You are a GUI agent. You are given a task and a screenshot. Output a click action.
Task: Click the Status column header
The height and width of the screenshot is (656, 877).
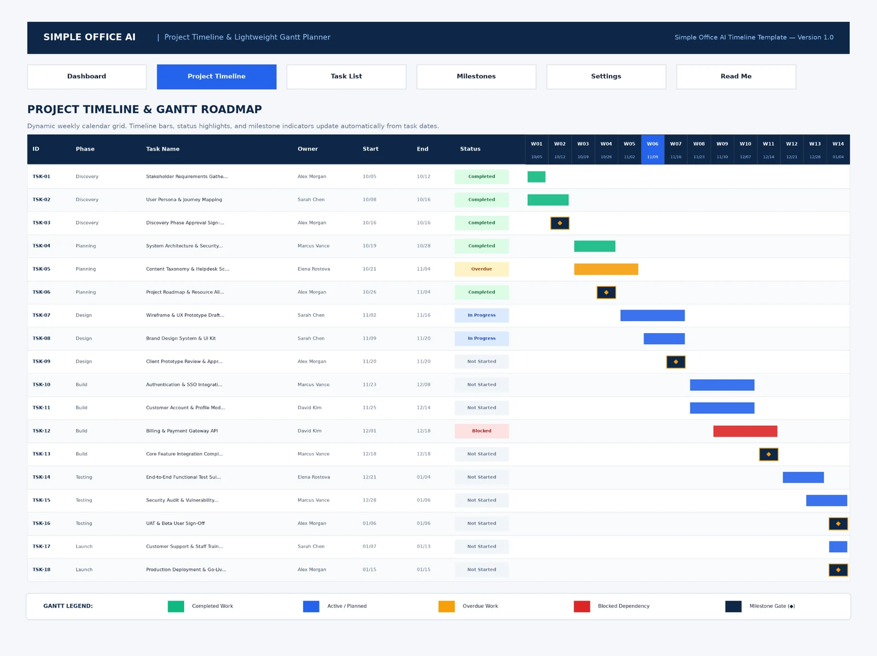tap(470, 149)
